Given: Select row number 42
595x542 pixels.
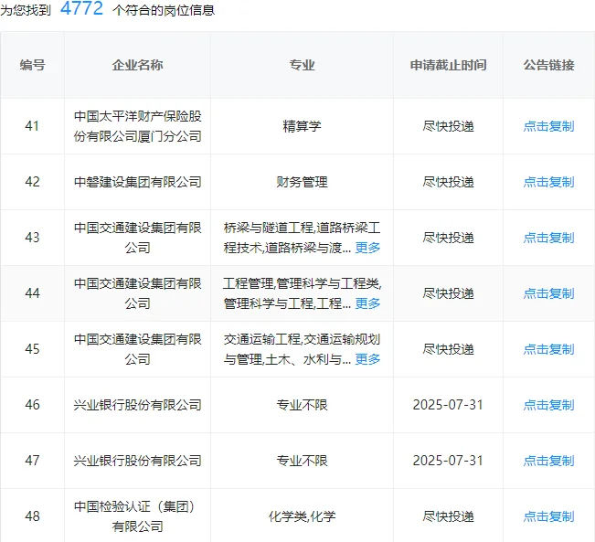Looking at the screenshot, I should [x=32, y=182].
